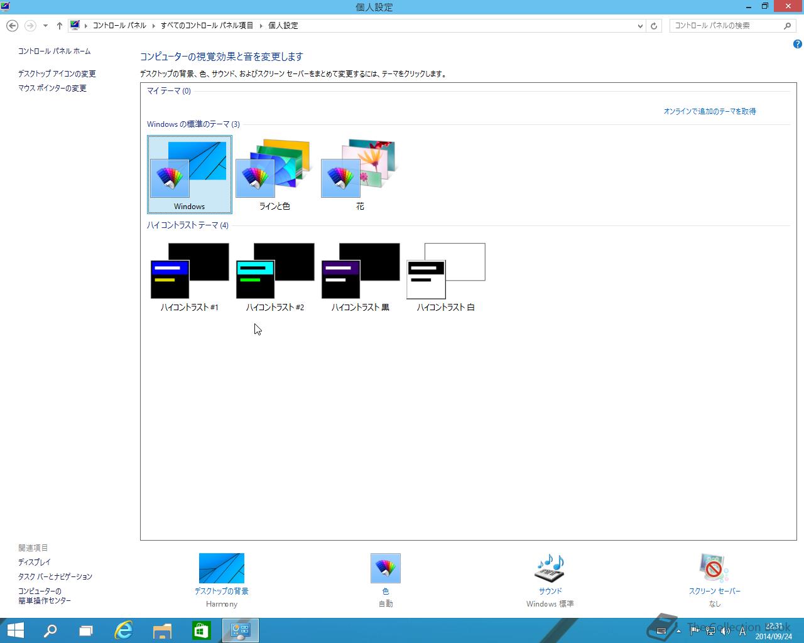Click ハイコントラスト テーマ (4) heading
This screenshot has width=804, height=643.
188,225
